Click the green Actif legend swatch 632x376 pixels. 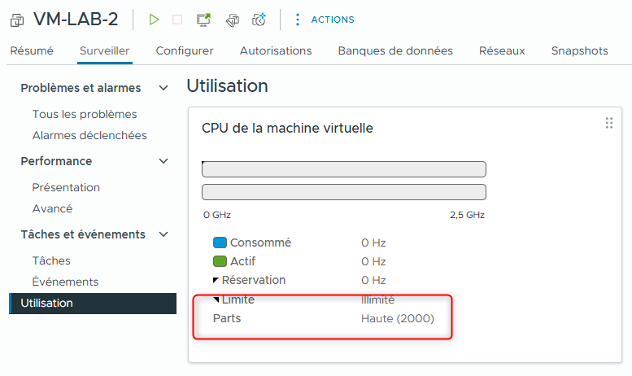click(220, 261)
